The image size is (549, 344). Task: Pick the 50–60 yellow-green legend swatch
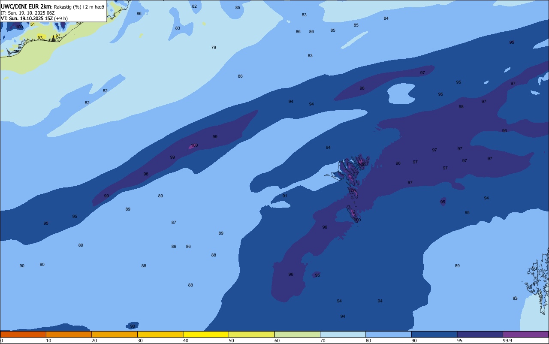pyautogui.click(x=251, y=334)
